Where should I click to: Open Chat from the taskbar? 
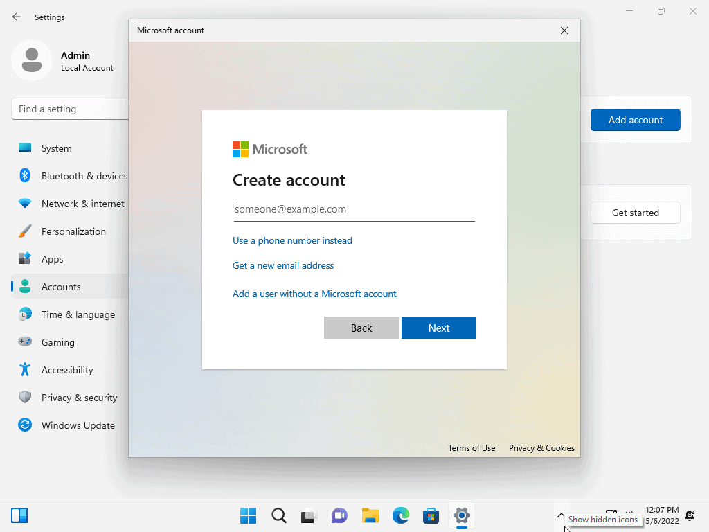(x=339, y=515)
